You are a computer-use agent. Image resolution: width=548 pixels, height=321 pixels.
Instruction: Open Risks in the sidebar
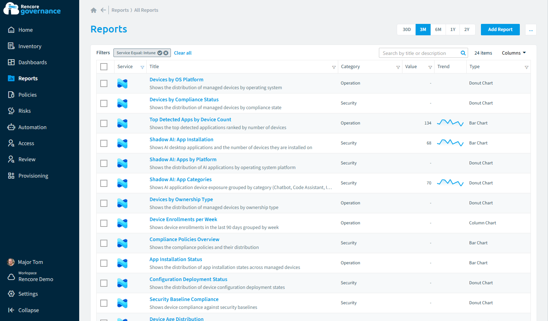point(24,111)
